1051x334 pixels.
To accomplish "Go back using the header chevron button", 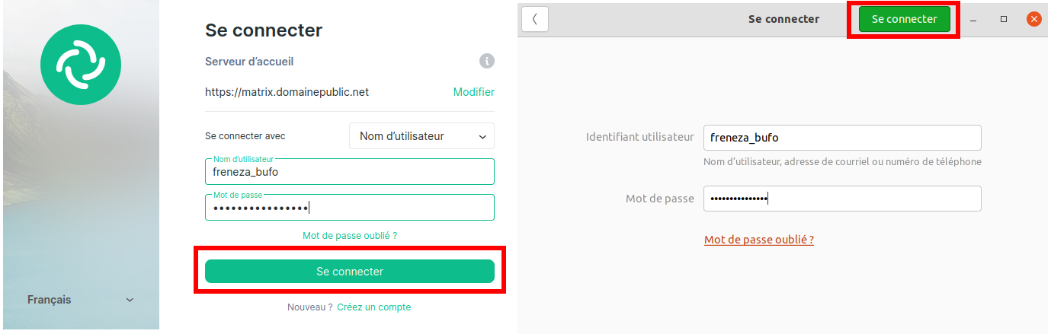I will (535, 19).
